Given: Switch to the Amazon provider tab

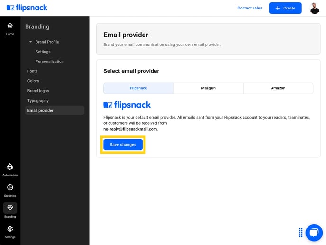Looking at the screenshot, I should point(278,88).
